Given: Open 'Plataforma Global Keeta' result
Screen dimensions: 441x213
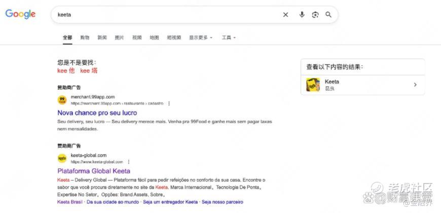Looking at the screenshot, I should [x=94, y=171].
